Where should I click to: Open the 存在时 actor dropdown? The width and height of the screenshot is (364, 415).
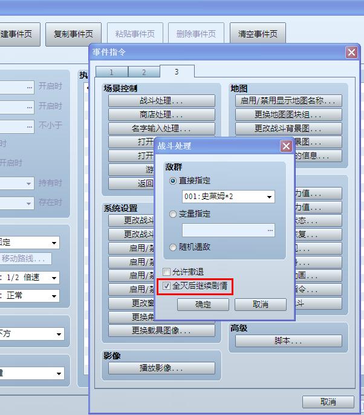17,203
